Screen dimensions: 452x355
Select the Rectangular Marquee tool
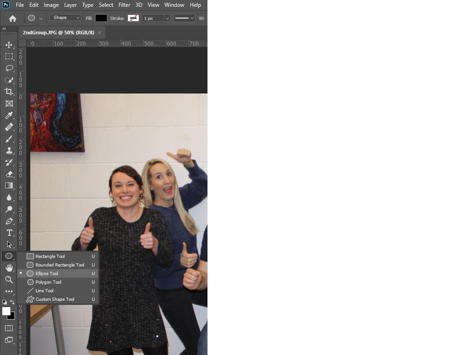pyautogui.click(x=9, y=56)
